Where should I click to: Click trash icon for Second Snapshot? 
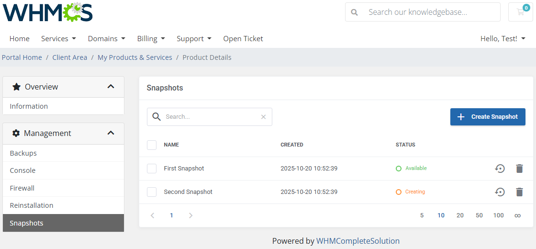[519, 192]
